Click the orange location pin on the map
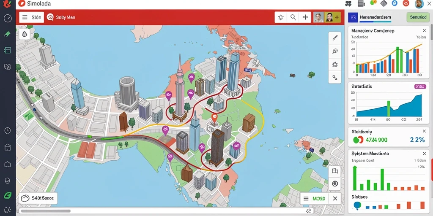Screen dimensions: 433x216 point(214,118)
